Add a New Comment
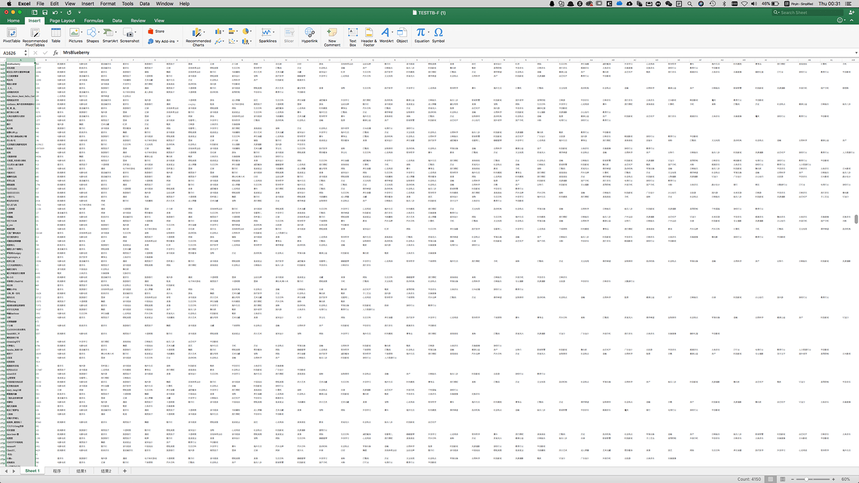 (x=332, y=37)
